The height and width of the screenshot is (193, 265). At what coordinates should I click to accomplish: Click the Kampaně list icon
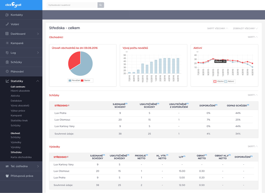click(7, 43)
